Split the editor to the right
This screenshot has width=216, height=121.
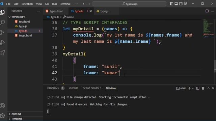click(207, 11)
